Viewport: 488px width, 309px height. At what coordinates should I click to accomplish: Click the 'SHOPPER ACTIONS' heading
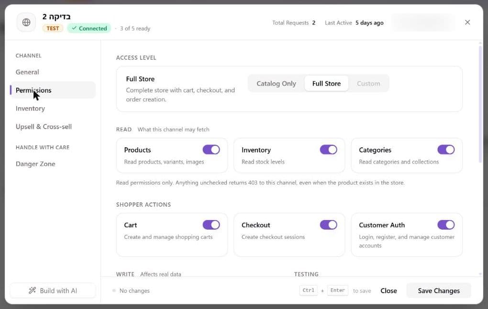point(144,204)
